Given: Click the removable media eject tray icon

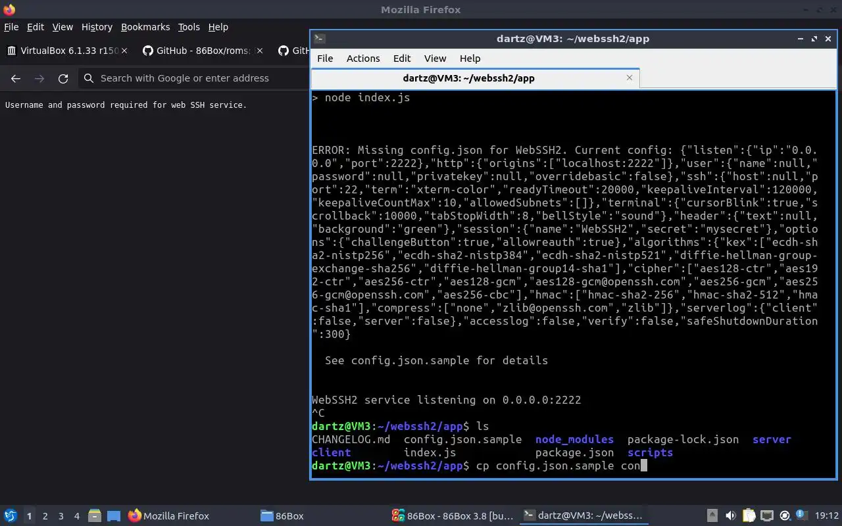Looking at the screenshot, I should 712,516.
